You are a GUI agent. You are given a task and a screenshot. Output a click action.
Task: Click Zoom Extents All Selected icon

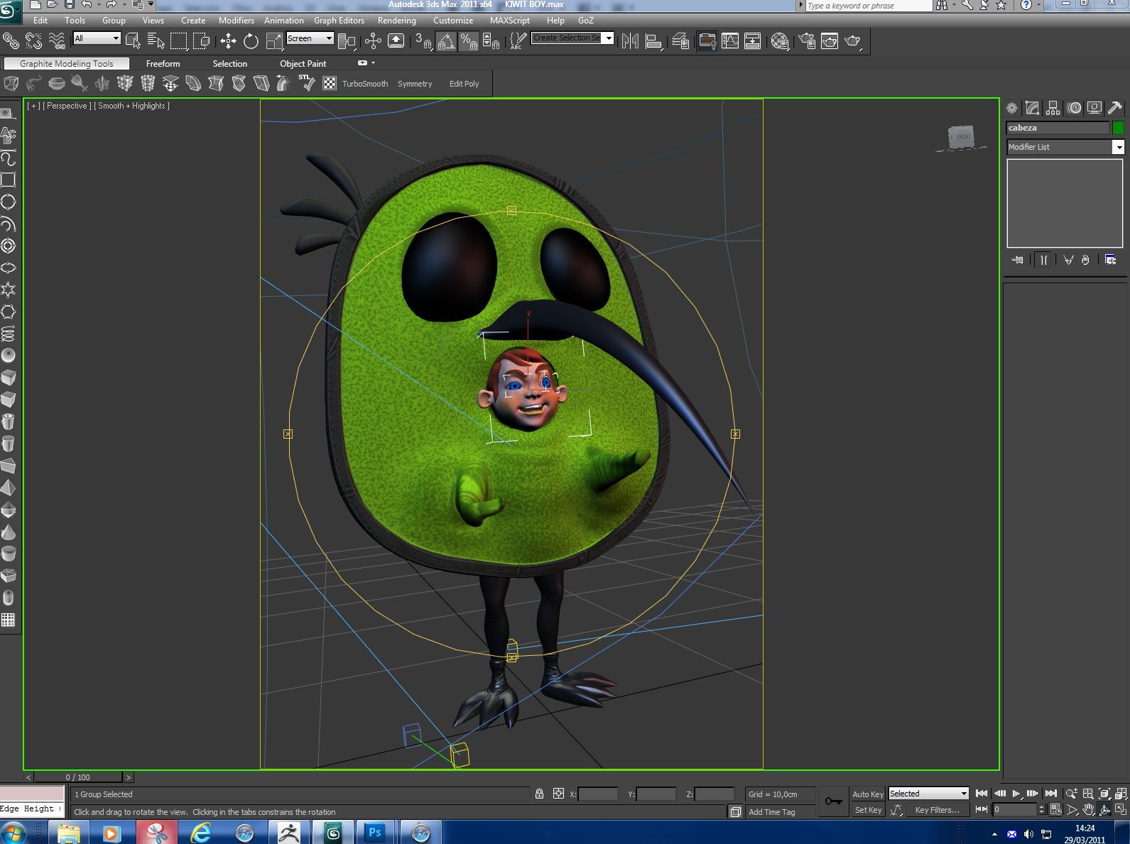(1122, 794)
